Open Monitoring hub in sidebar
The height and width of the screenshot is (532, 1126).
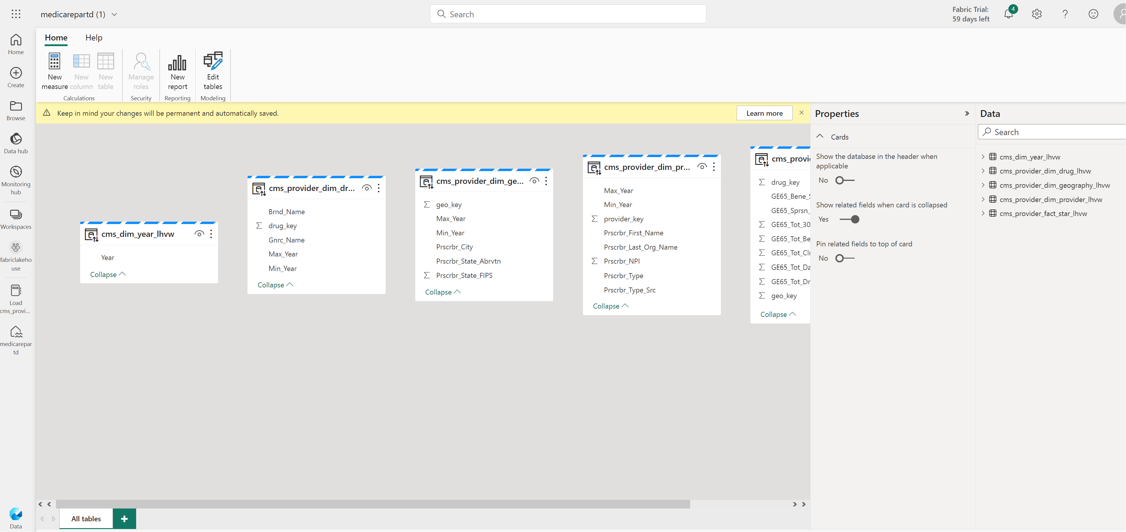click(16, 180)
